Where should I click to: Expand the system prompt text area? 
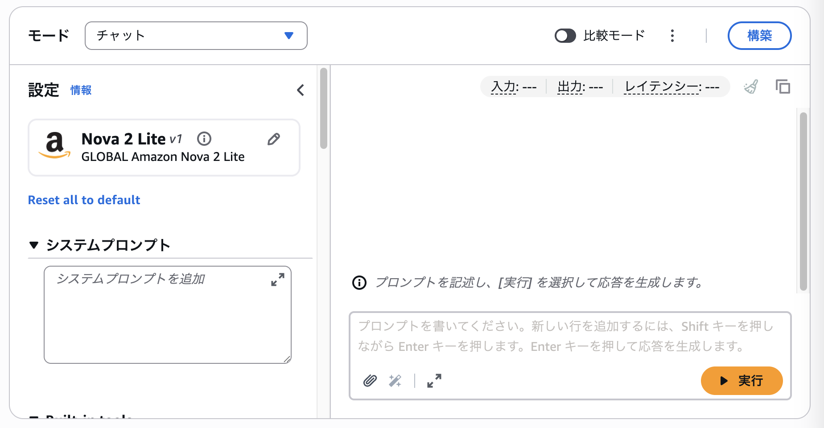[x=277, y=280]
